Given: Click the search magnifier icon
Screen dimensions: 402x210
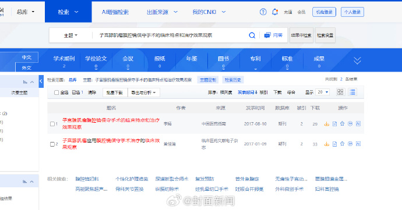Looking at the screenshot, I should tap(252, 35).
